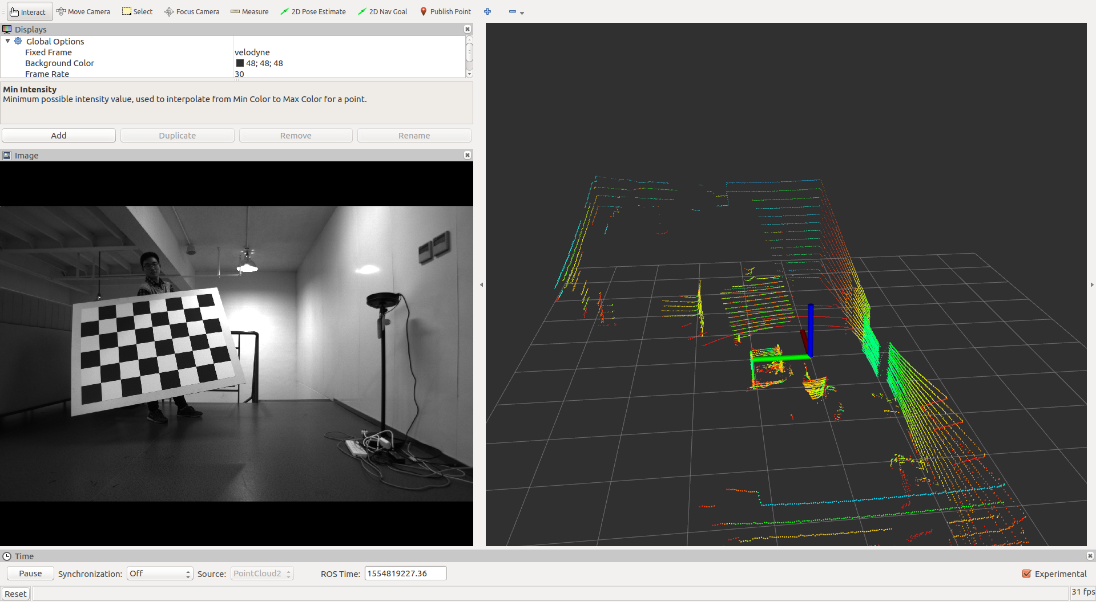
Task: Activate the Move Camera tool
Action: (83, 11)
